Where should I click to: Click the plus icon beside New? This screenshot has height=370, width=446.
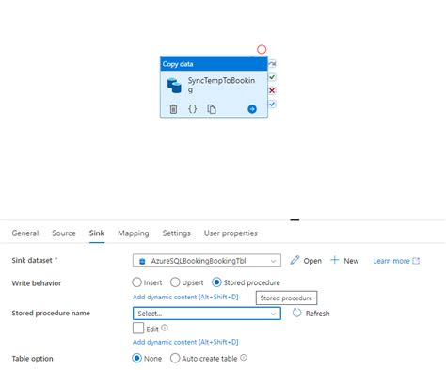[x=334, y=260]
